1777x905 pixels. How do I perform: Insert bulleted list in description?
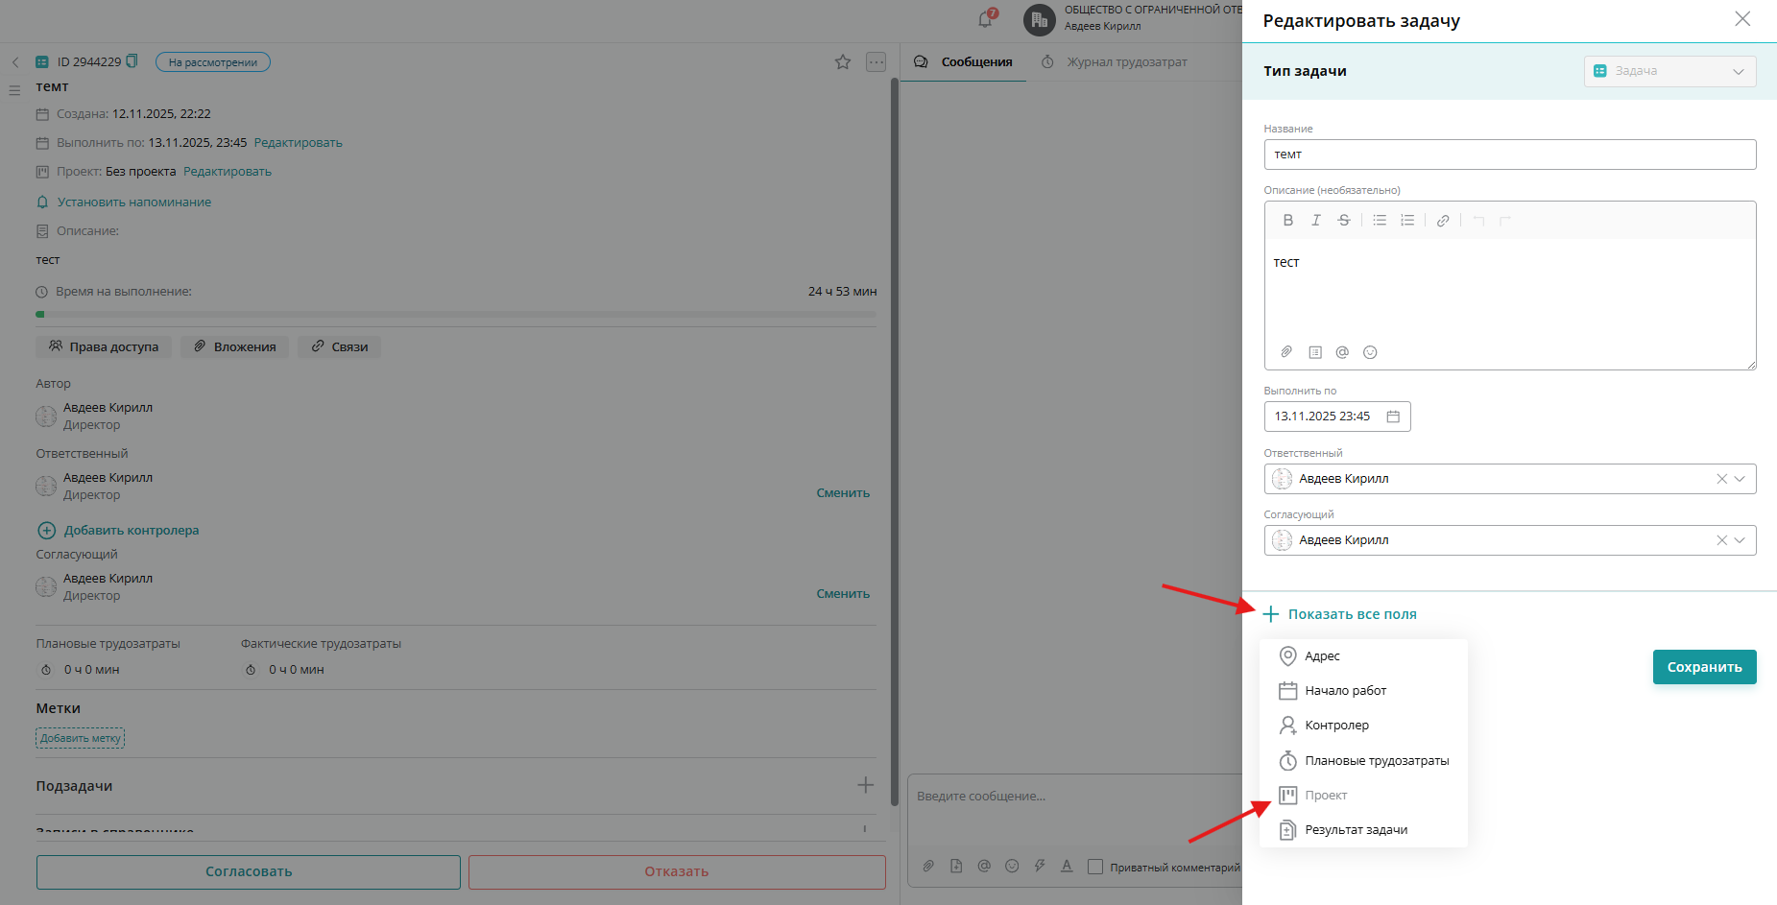1380,221
